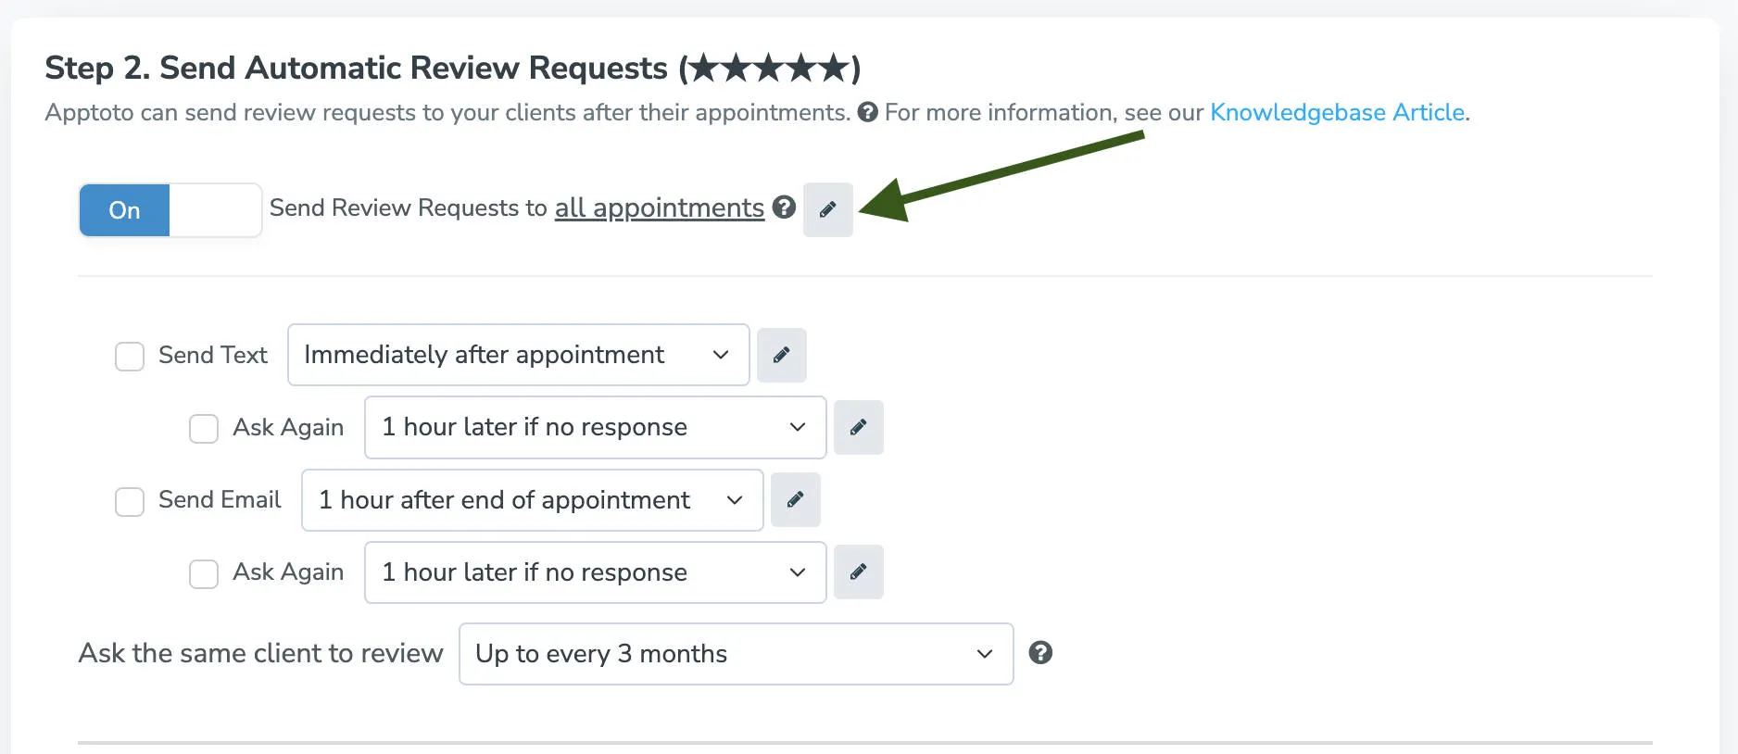Screen dimensions: 1738x754
Task: Click the help icon in the description sentence
Action: [867, 113]
